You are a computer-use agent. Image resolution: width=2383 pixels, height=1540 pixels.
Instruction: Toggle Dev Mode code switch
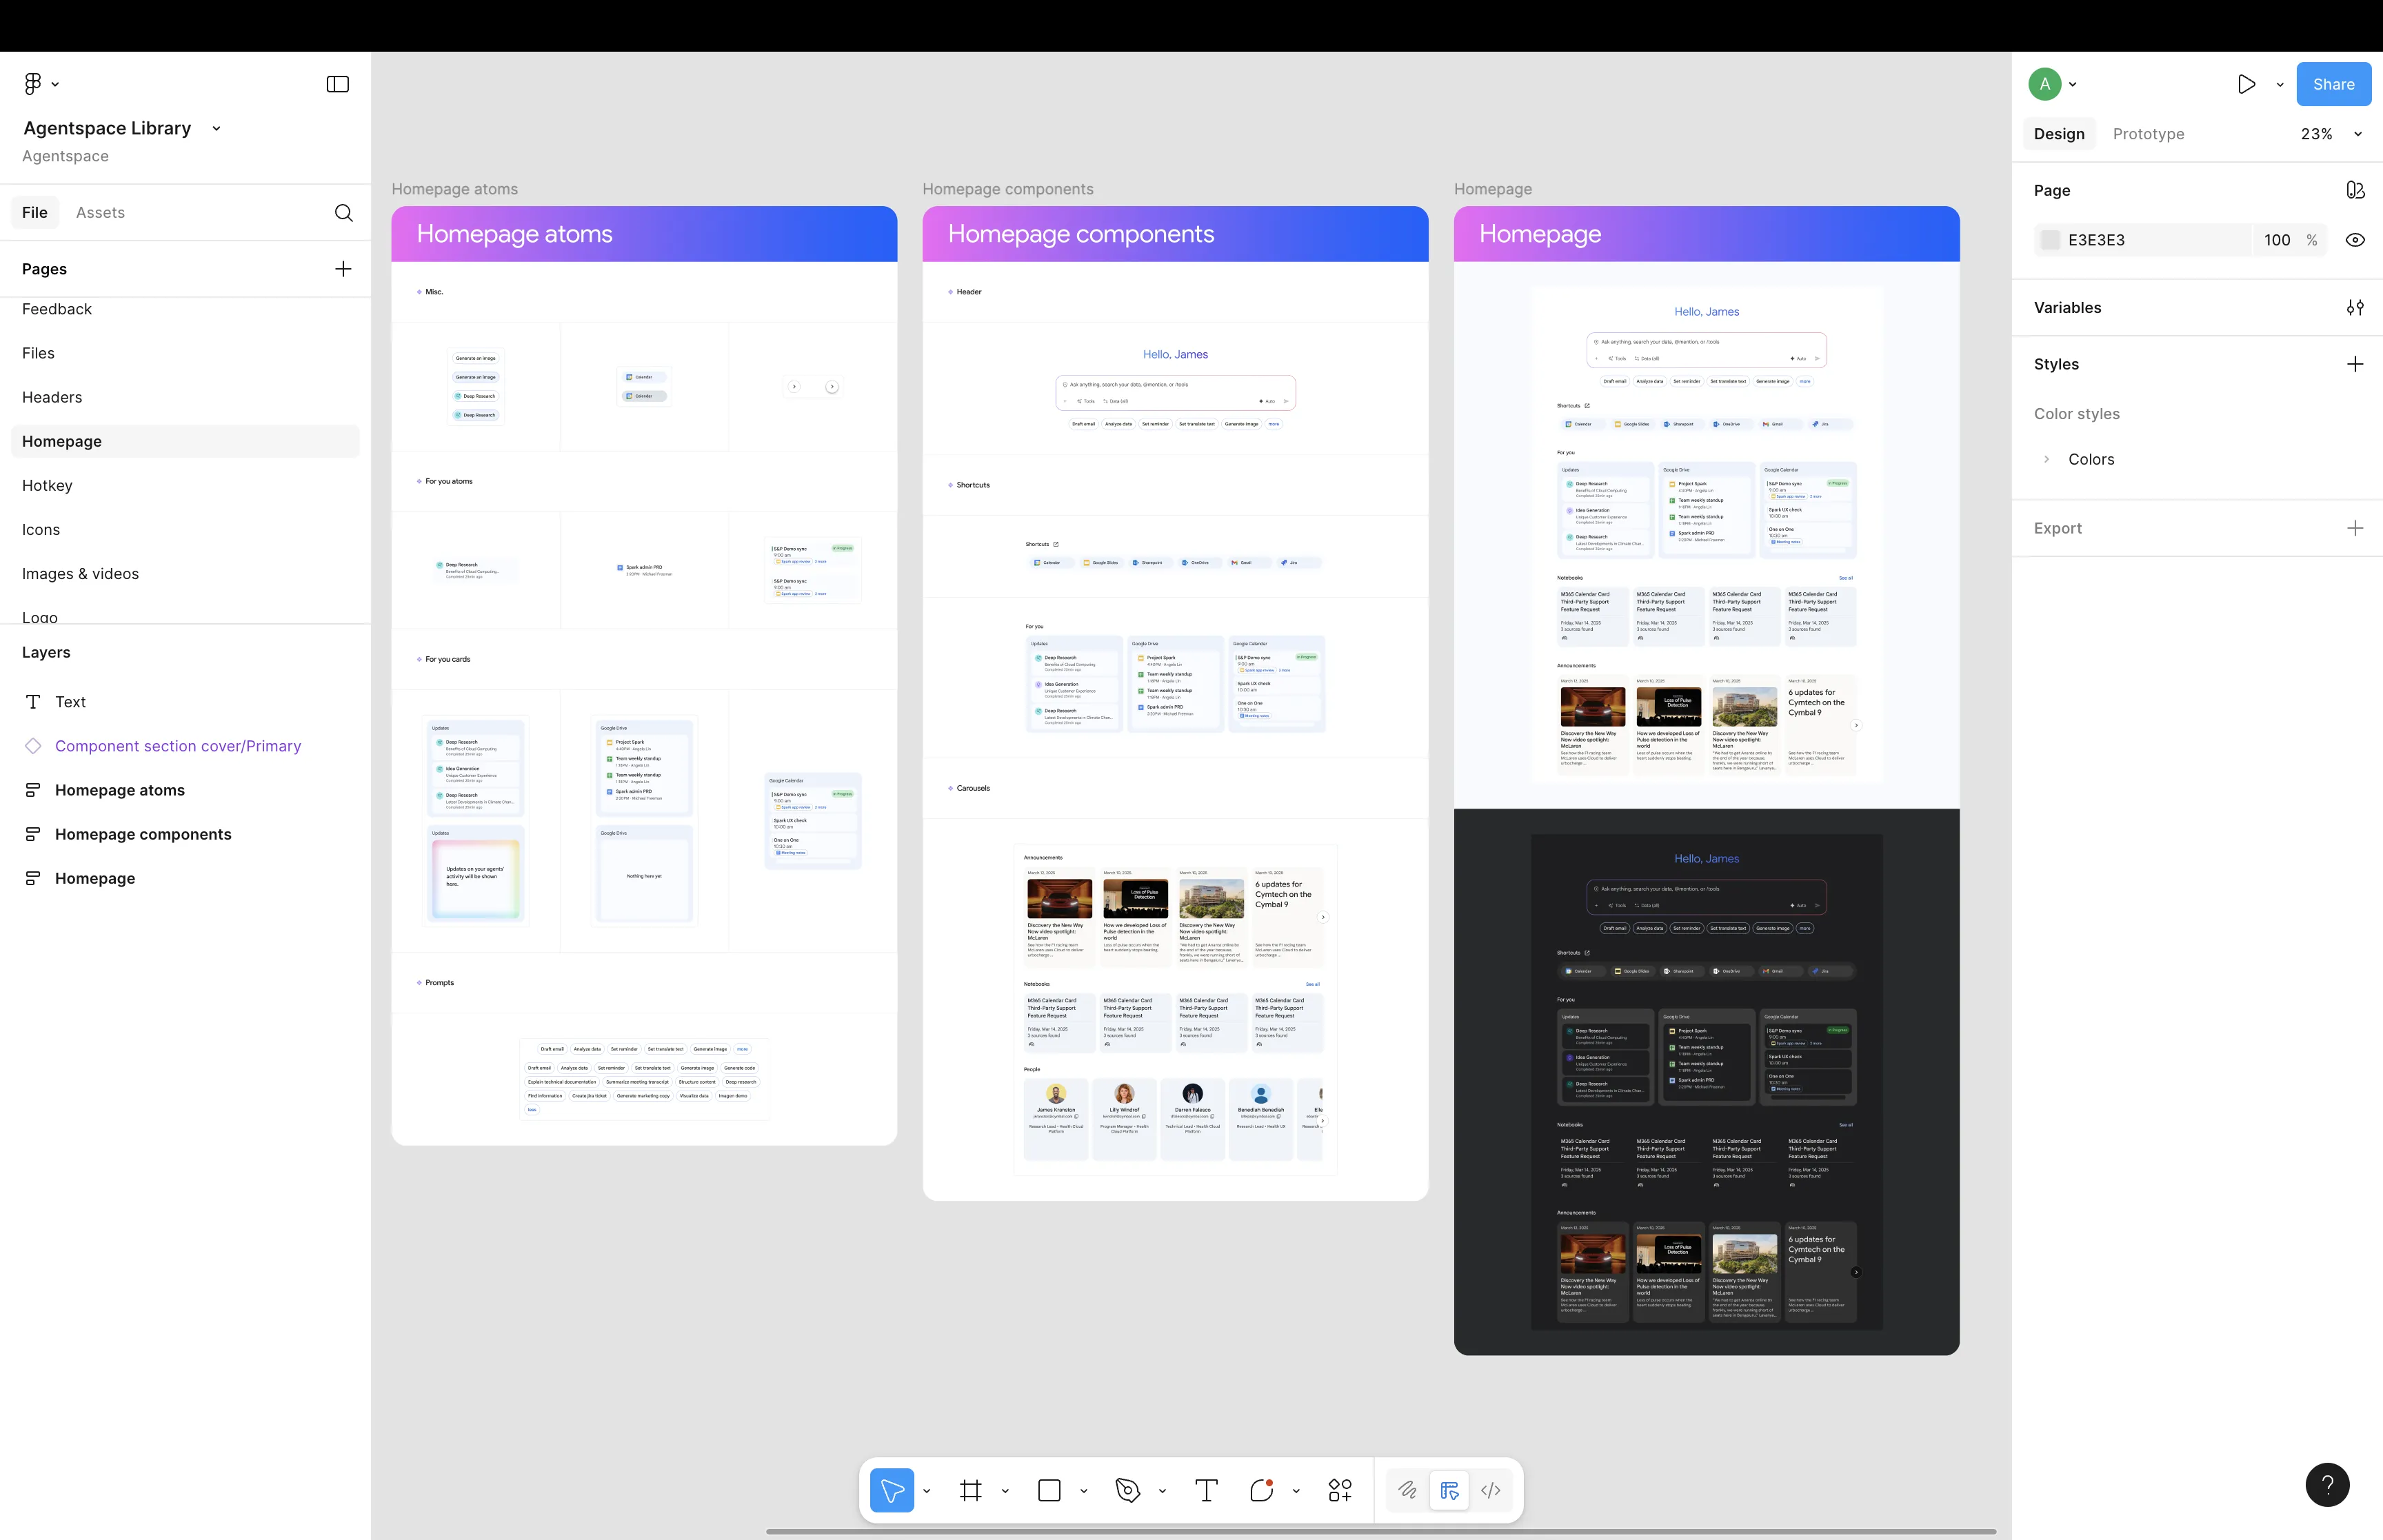[x=1490, y=1490]
